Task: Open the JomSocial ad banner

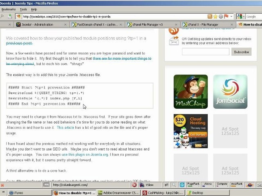Action: [230, 92]
